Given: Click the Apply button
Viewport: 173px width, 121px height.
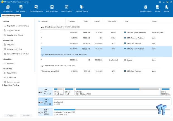Looking at the screenshot, I should coord(10,115).
